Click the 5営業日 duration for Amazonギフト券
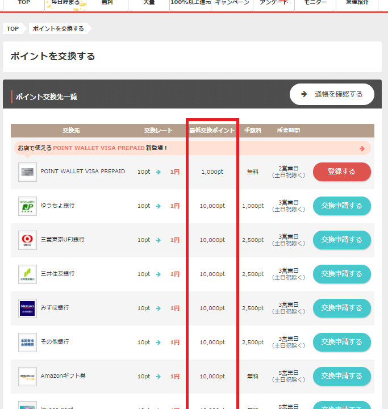 [x=289, y=373]
